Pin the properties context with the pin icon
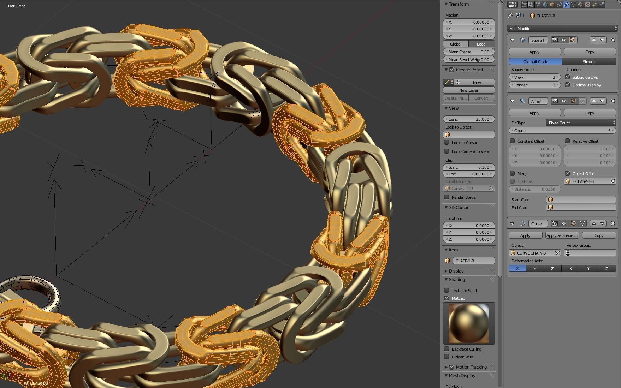Viewport: 621px width, 388px height. click(x=510, y=16)
